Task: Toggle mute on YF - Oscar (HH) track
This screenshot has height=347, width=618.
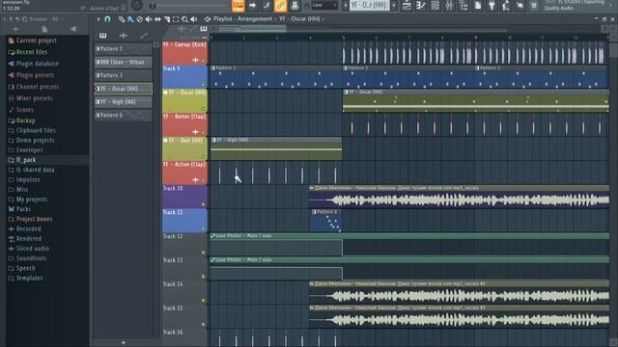Action: pos(204,109)
